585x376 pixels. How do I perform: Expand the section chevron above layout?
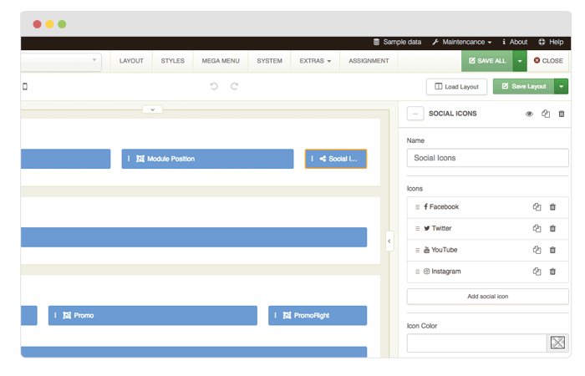click(x=152, y=109)
